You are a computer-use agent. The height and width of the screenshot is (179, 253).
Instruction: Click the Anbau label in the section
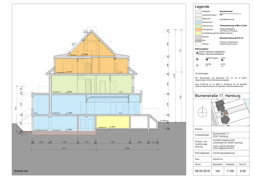click(36, 113)
